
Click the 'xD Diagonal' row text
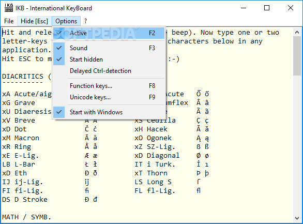coord(157,156)
